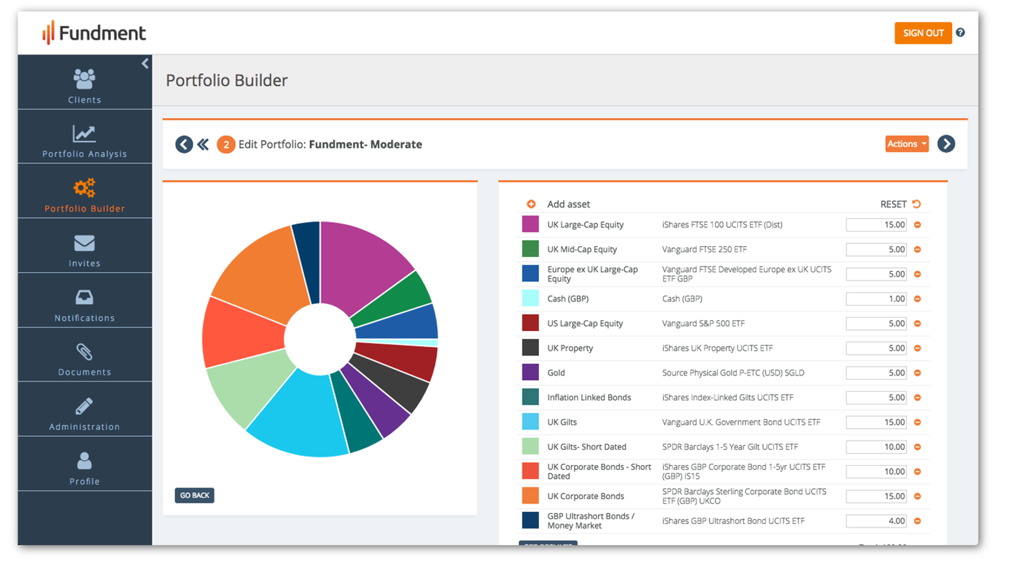
Task: Remove the Gold asset
Action: click(x=917, y=373)
